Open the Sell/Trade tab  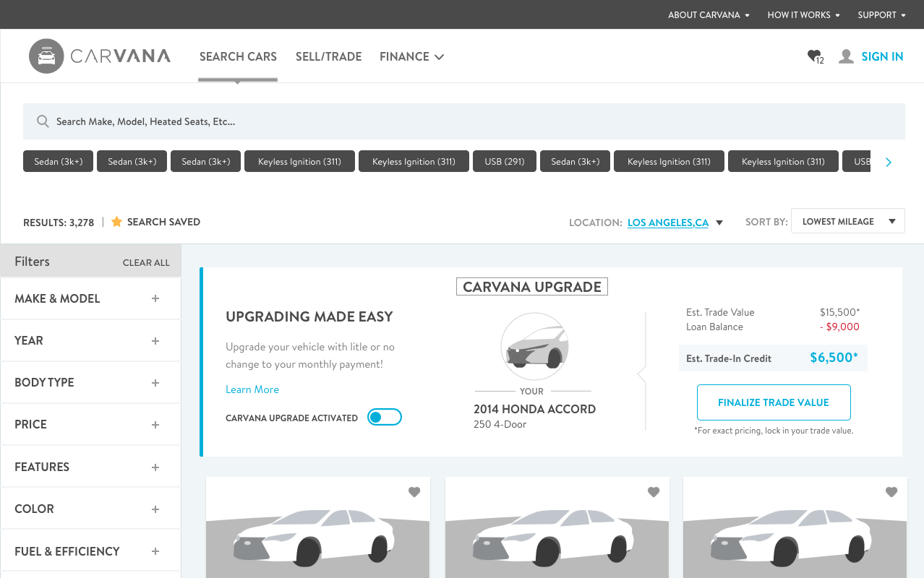point(328,56)
